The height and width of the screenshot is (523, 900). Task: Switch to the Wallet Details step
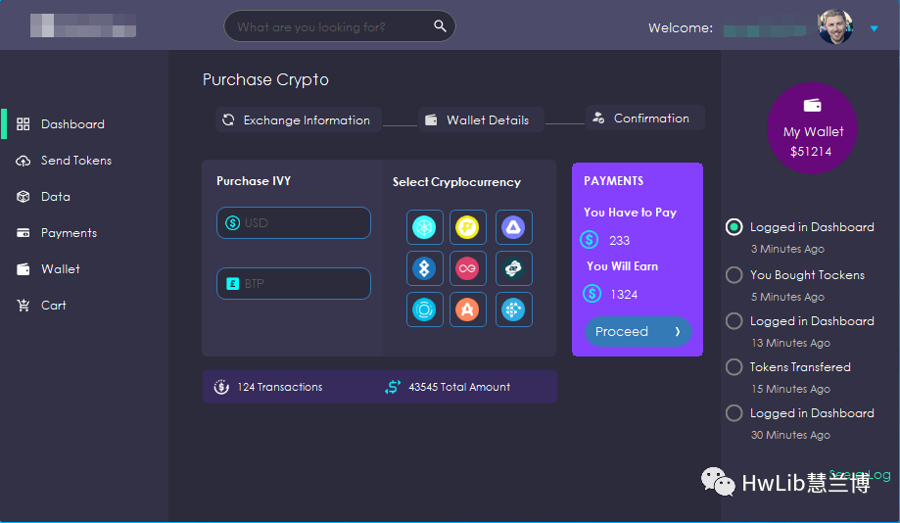point(480,119)
